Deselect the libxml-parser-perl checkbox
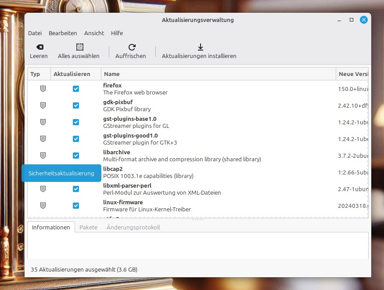The height and width of the screenshot is (290, 384). point(76,189)
